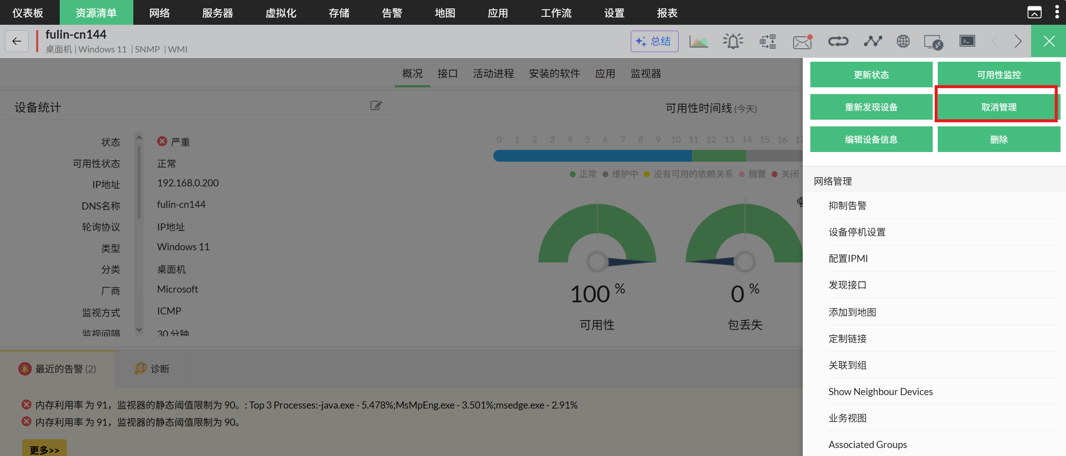
Task: Open the workflow device icon
Action: coord(767,41)
